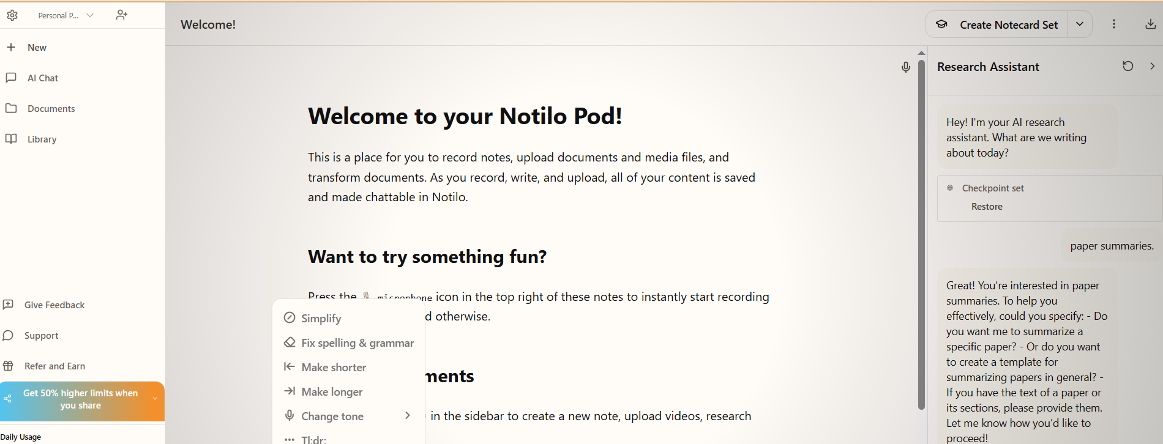This screenshot has height=444, width=1163.
Task: Click the plus icon beside New
Action: [x=11, y=47]
